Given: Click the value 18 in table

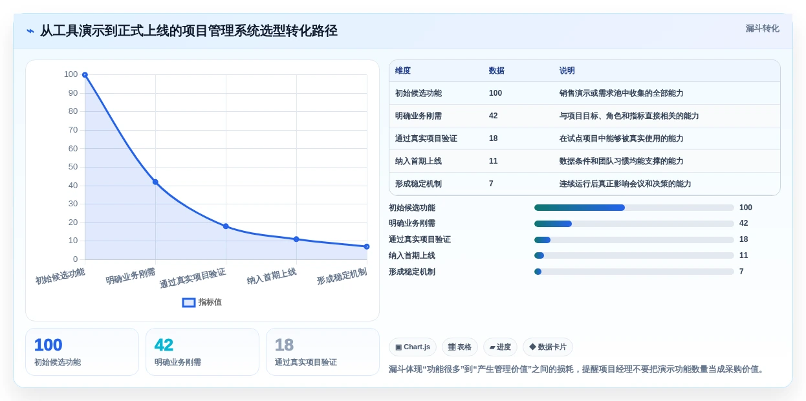Looking at the screenshot, I should coord(494,138).
